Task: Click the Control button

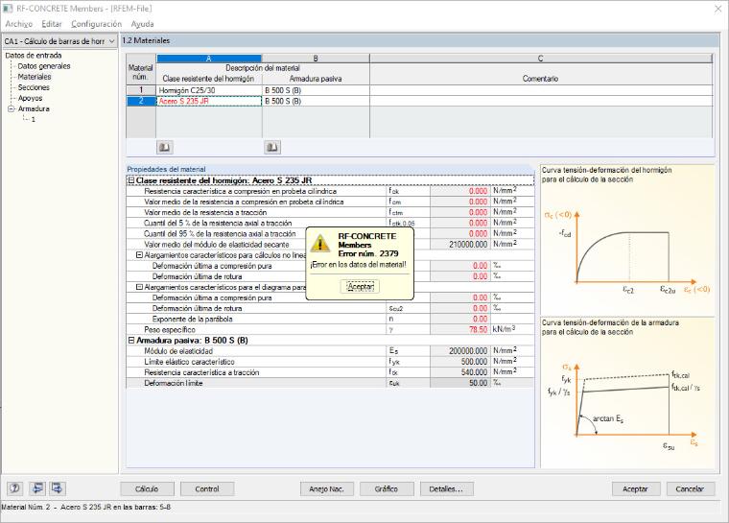Action: pos(207,489)
